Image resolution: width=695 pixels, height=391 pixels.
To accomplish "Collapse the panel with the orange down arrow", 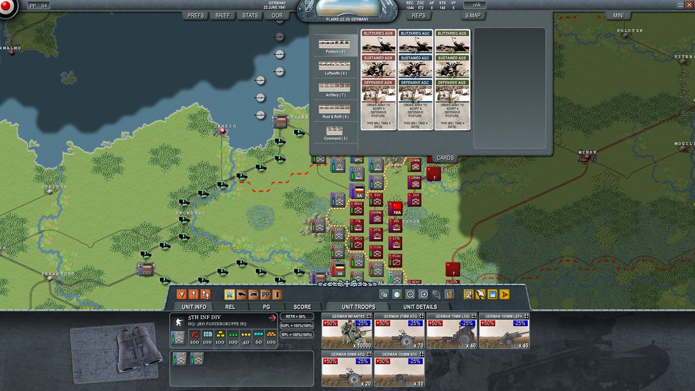I will [181, 294].
